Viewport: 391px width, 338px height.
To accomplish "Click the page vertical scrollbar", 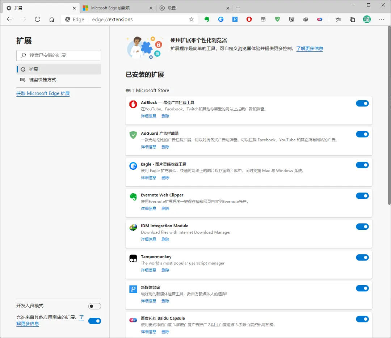I will coord(389,115).
